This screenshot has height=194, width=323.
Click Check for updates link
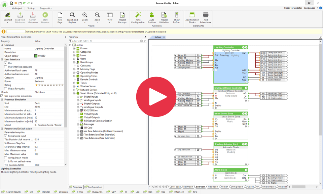click(293, 8)
